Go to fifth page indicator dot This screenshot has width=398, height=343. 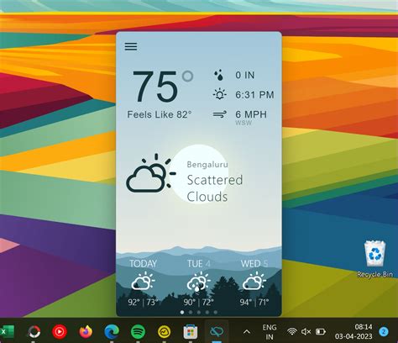coord(216,312)
